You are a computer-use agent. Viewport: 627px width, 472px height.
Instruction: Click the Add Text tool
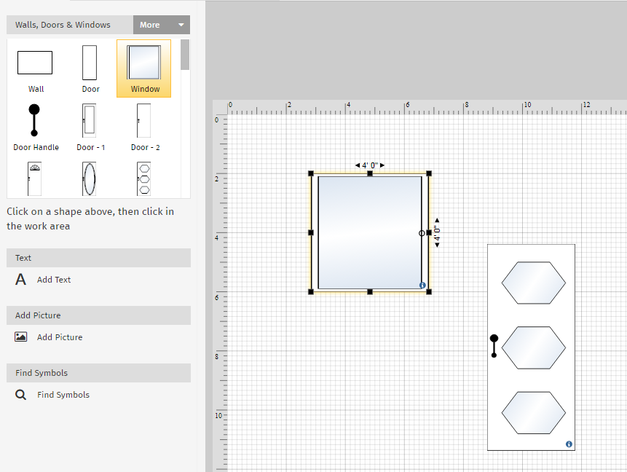(x=53, y=280)
